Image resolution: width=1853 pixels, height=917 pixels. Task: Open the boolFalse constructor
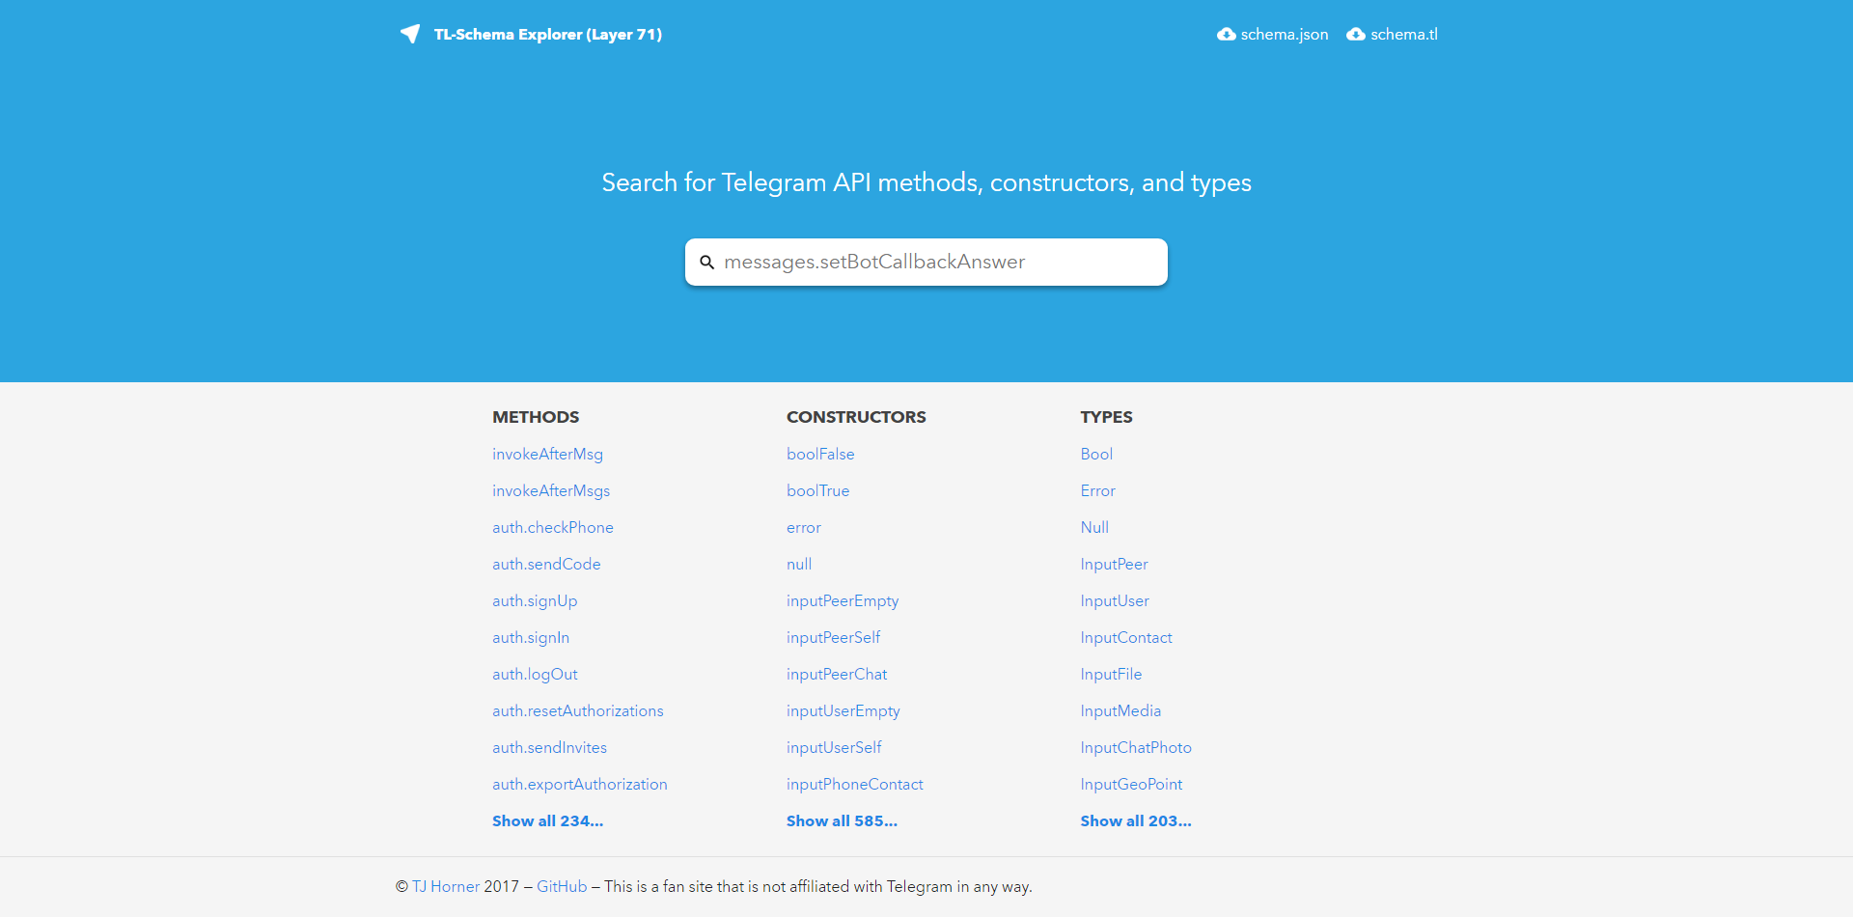pyautogui.click(x=820, y=454)
